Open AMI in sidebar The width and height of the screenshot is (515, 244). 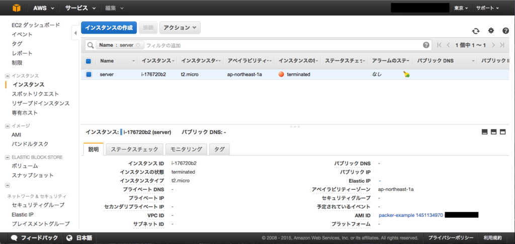(17, 135)
